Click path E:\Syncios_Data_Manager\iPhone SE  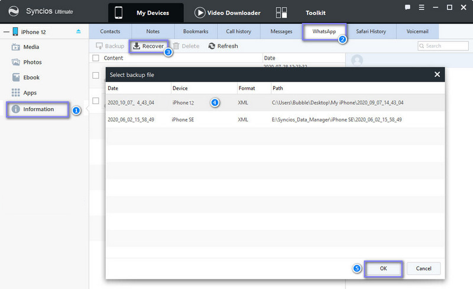tap(336, 119)
